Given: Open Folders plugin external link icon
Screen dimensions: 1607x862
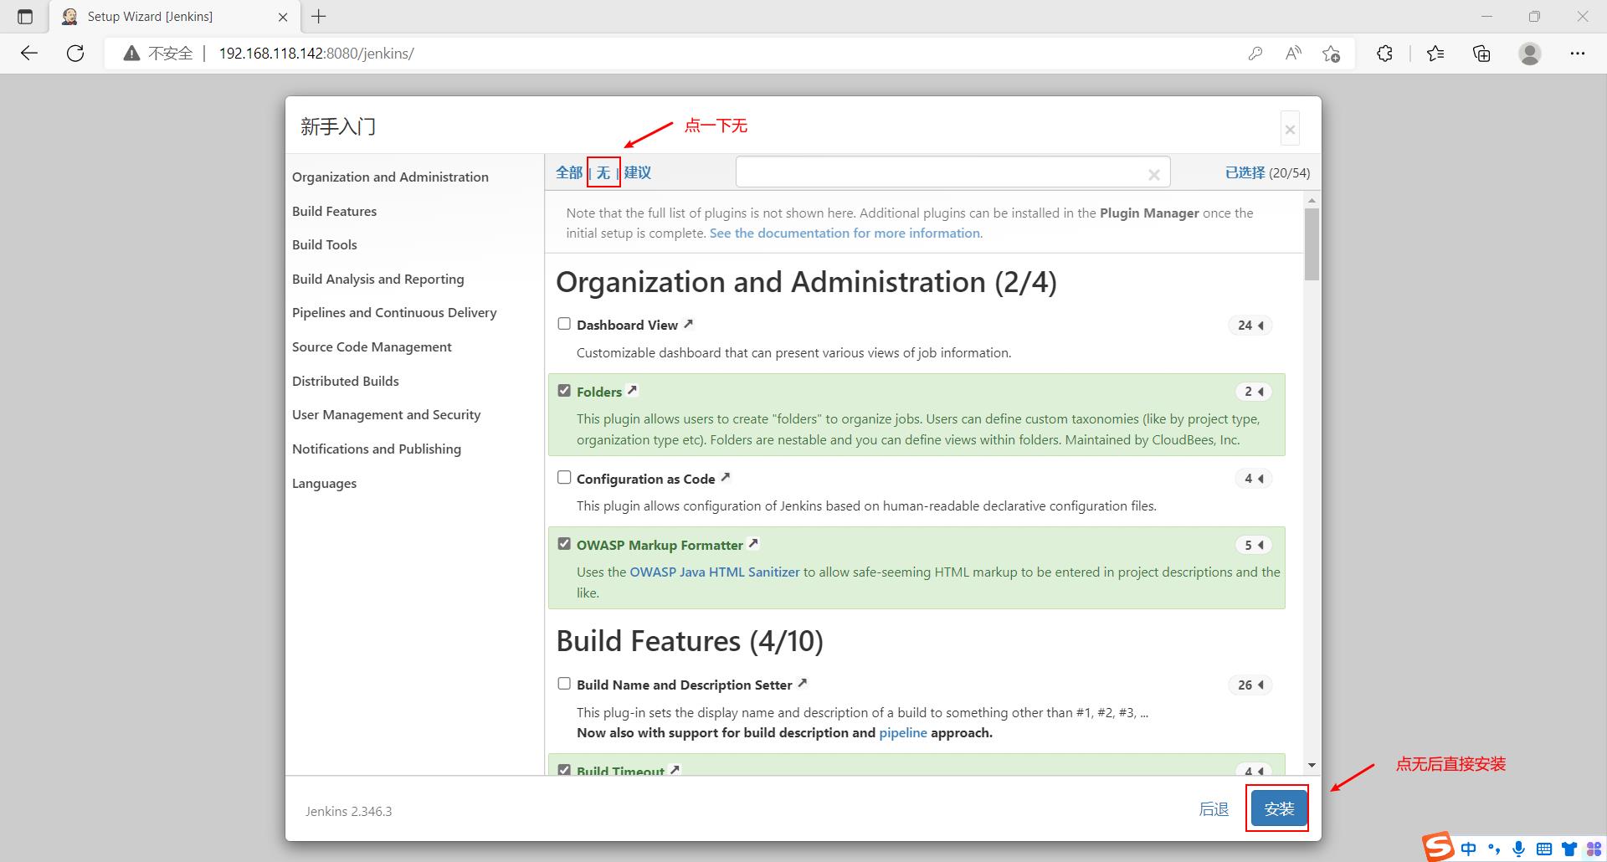Looking at the screenshot, I should pyautogui.click(x=632, y=390).
